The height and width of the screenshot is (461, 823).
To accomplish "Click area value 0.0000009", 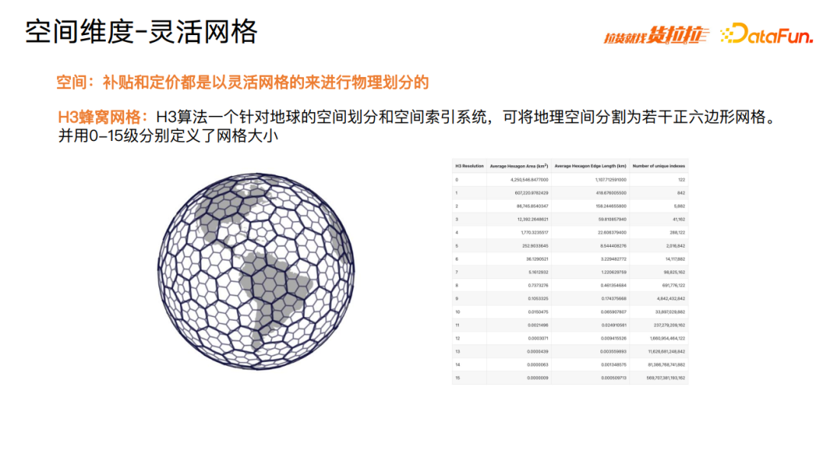I will [x=538, y=378].
